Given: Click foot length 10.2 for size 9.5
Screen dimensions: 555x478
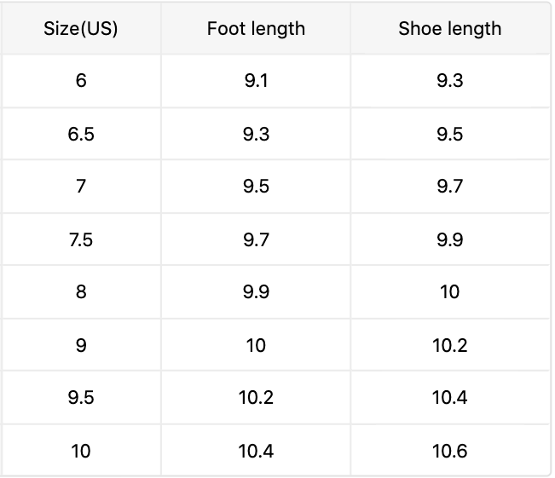Looking at the screenshot, I should pyautogui.click(x=256, y=398).
